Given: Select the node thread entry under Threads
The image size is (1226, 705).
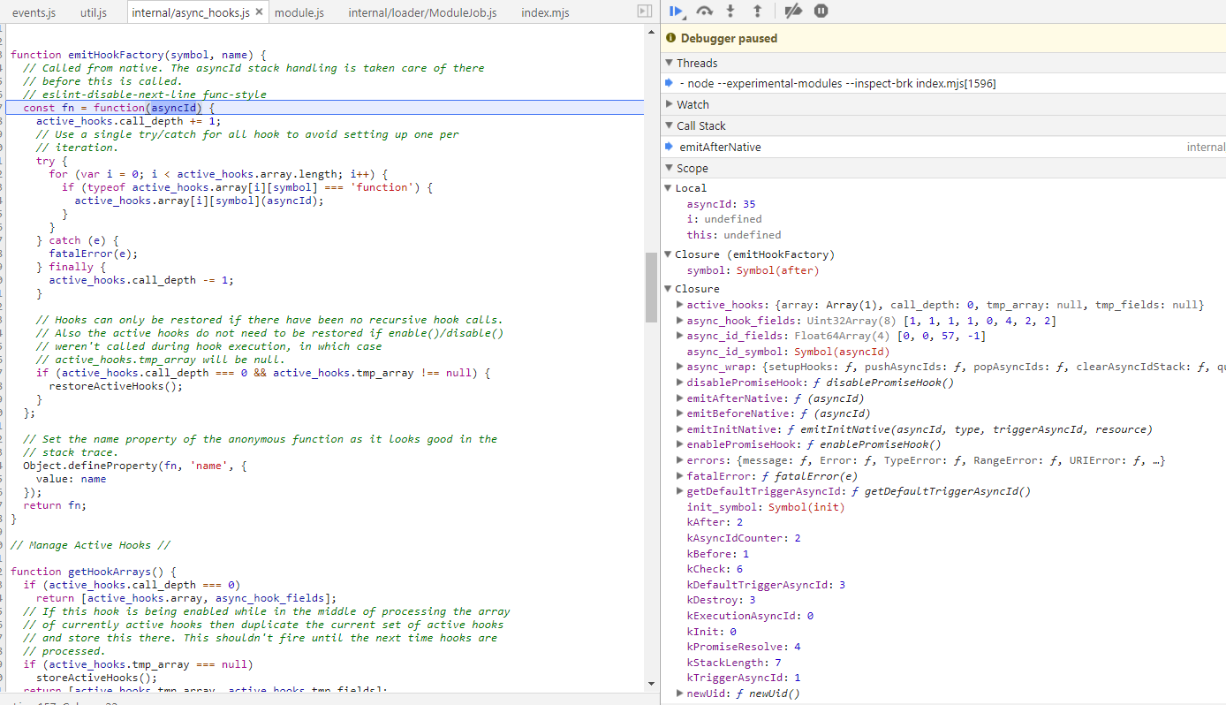Looking at the screenshot, I should click(x=943, y=83).
